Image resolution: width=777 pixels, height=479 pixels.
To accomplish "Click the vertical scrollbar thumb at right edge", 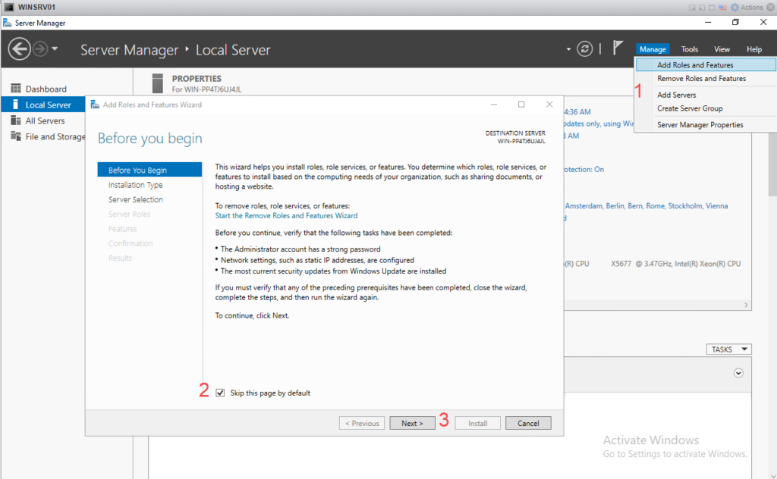I will (x=772, y=163).
